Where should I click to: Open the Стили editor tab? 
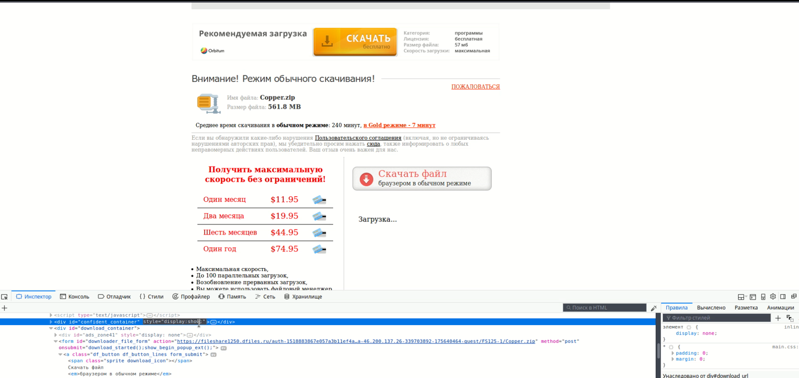(151, 297)
